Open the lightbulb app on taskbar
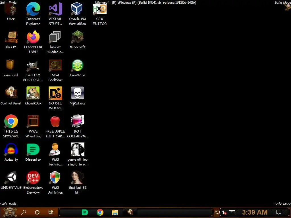 pyautogui.click(x=130, y=212)
